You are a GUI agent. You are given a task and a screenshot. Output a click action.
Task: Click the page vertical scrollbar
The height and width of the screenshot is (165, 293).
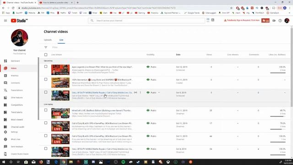coord(292,67)
